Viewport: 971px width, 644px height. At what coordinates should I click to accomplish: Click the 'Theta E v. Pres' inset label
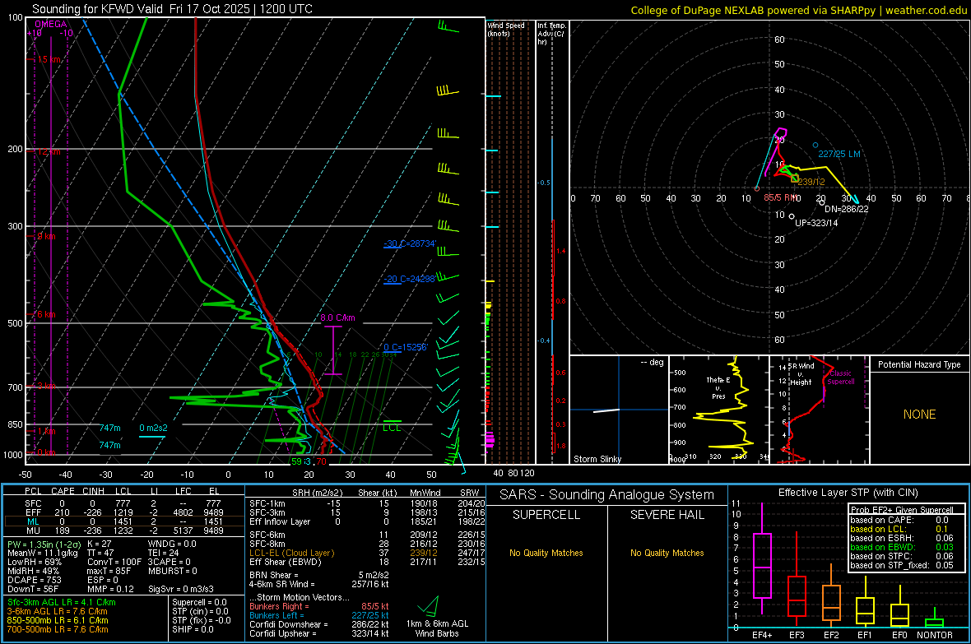(718, 388)
